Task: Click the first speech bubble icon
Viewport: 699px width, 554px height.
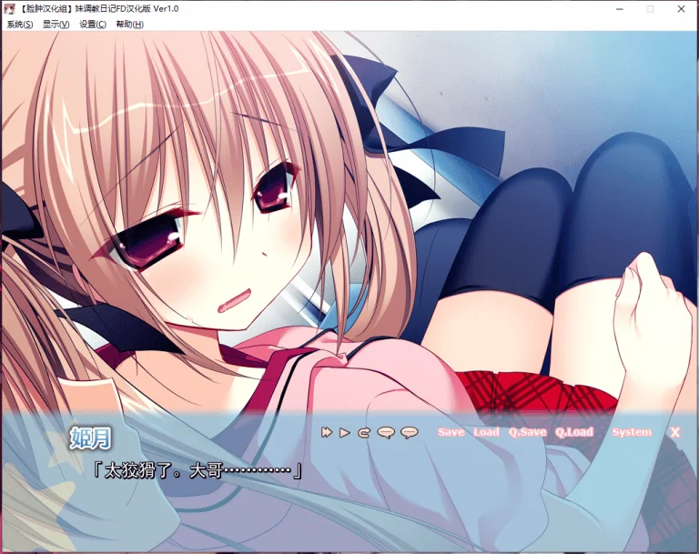Action: (x=385, y=433)
